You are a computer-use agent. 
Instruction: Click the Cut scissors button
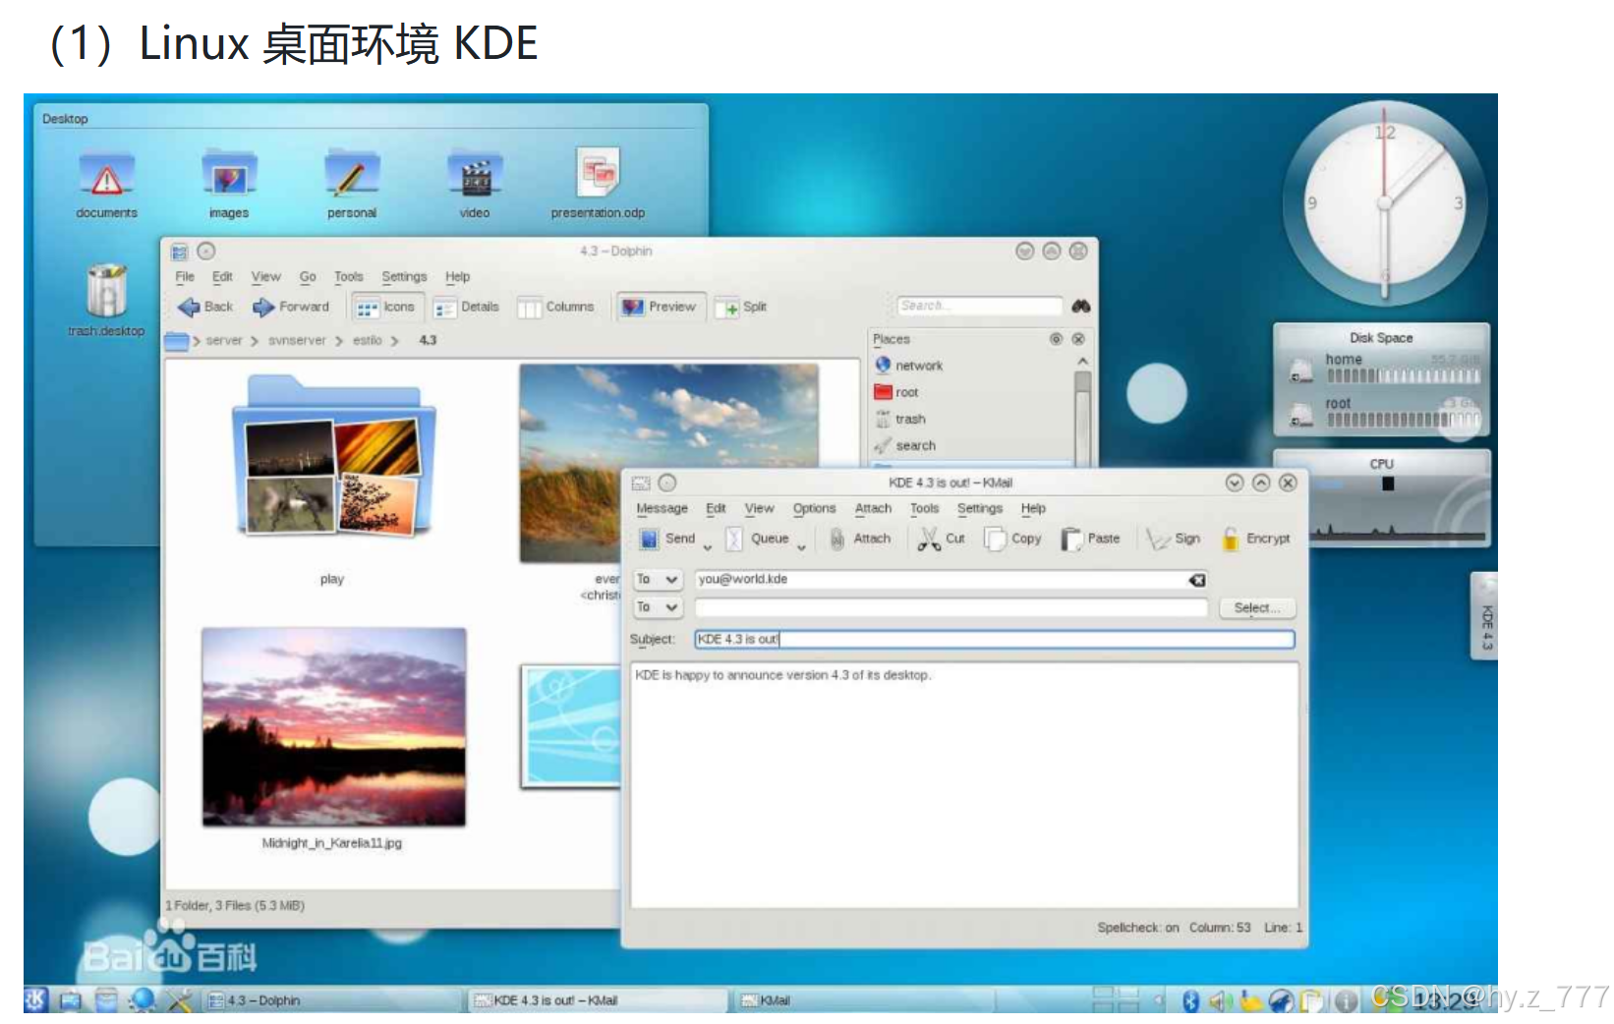tap(942, 539)
